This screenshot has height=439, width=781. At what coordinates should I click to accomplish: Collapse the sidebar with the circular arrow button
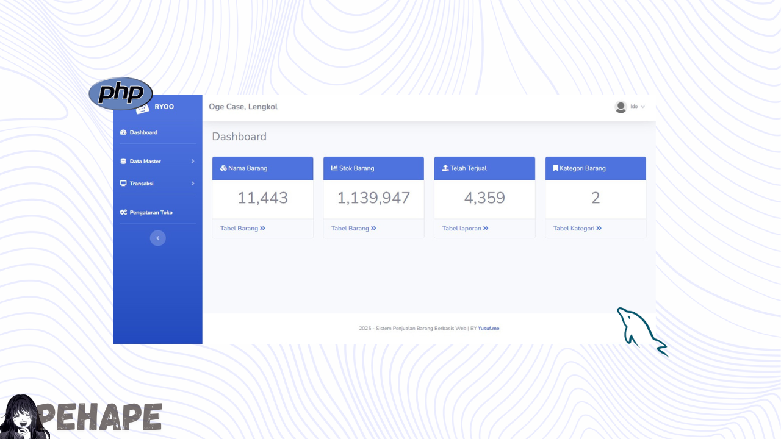point(157,238)
